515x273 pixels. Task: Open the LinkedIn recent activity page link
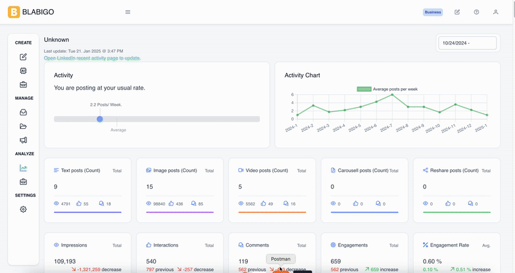pyautogui.click(x=92, y=58)
